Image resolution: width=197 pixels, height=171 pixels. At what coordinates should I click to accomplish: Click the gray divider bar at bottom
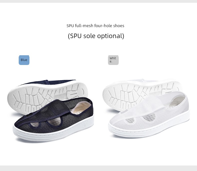coord(98,168)
